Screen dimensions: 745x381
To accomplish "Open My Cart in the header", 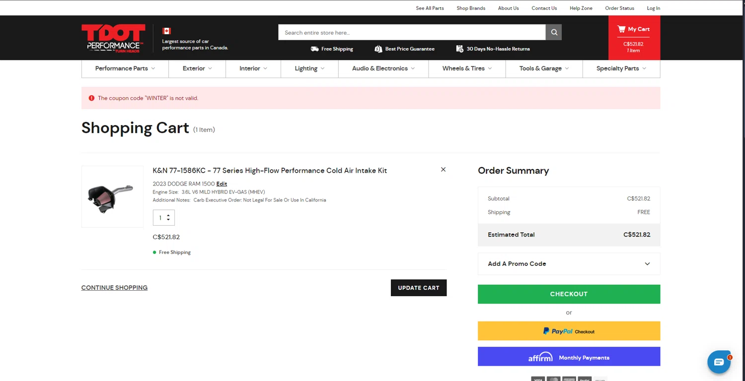I will coord(634,38).
